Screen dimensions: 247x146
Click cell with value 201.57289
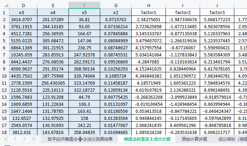pyautogui.click(x=53, y=19)
